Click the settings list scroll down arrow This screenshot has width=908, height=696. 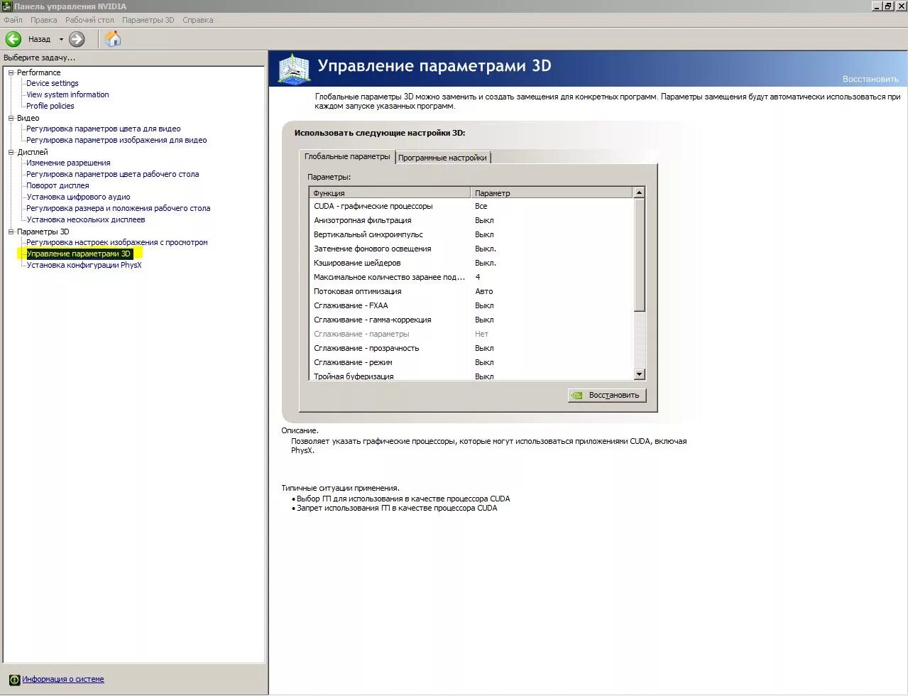pos(639,374)
